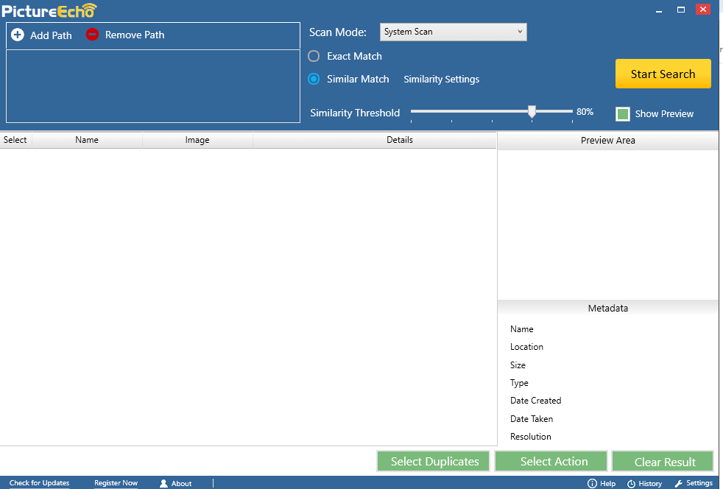723x489 pixels.
Task: Select the Exact Match radio button
Action: point(314,56)
